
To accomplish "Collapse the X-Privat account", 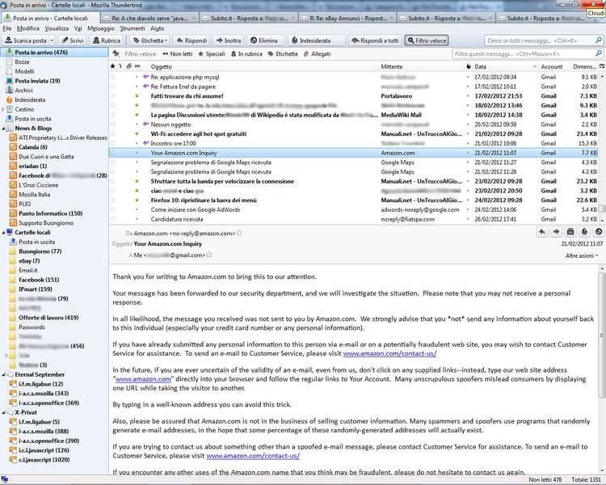I will point(3,412).
